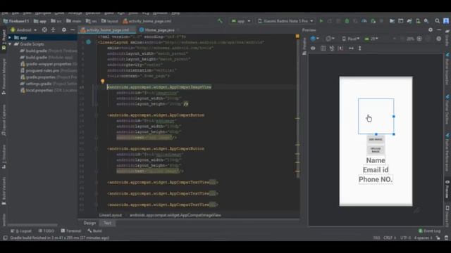Toggle the Palette vertical tab in Preview
This screenshot has width=451, height=253.
[304, 46]
